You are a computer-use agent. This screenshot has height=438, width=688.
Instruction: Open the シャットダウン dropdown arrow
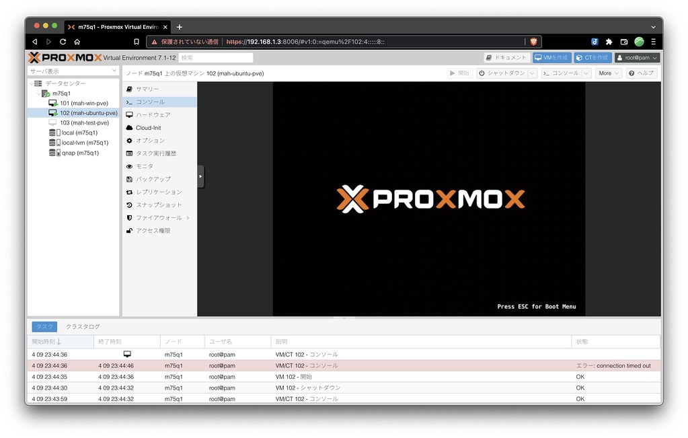click(x=532, y=73)
